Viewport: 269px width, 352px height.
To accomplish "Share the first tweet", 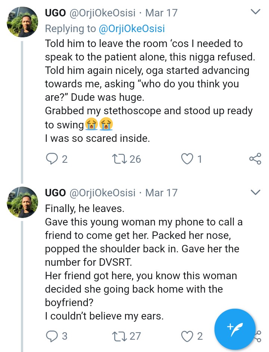I will point(255,159).
